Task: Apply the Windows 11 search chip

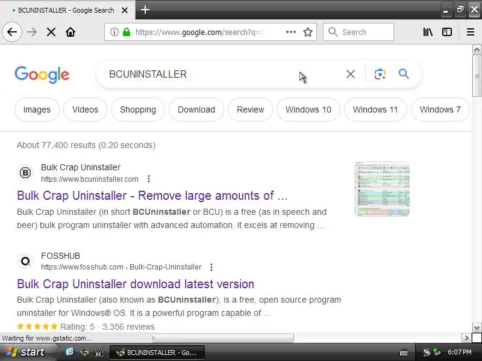Action: point(375,110)
